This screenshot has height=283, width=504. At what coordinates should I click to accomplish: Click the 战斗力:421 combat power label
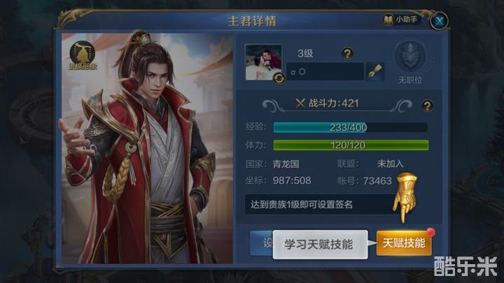pyautogui.click(x=327, y=103)
